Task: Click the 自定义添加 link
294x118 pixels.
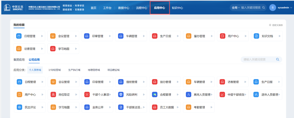Action: [x=276, y=25]
